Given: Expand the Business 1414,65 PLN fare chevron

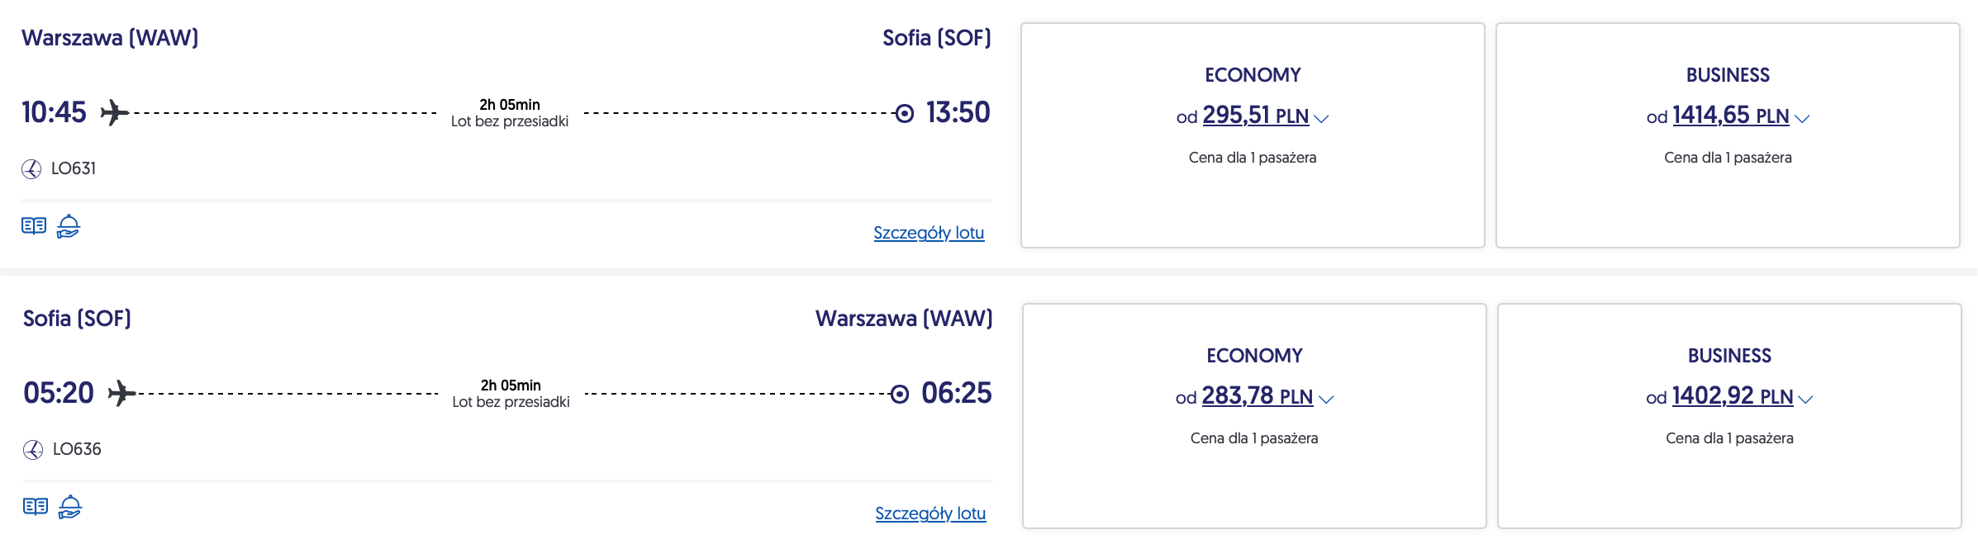Looking at the screenshot, I should (x=1802, y=119).
